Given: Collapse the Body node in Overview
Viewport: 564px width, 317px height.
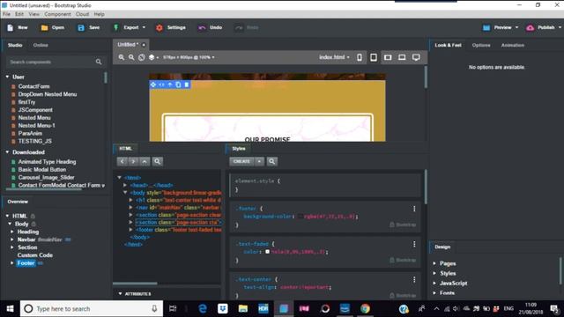Looking at the screenshot, I should pyautogui.click(x=10, y=224).
